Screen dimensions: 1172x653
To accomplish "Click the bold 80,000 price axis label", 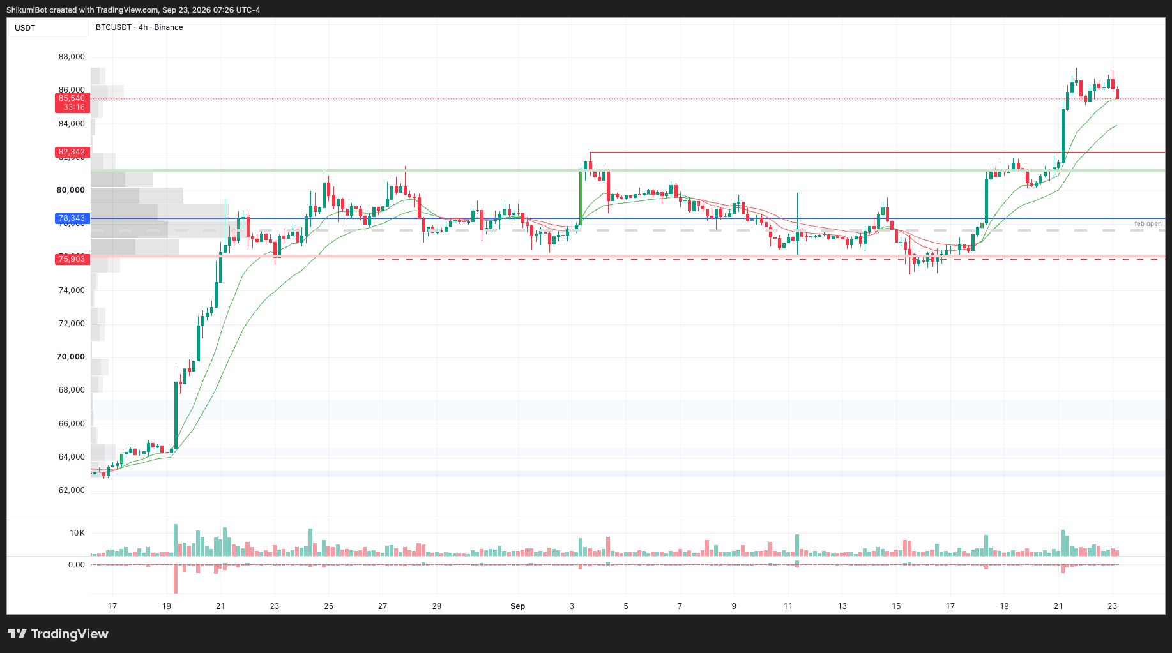I will (x=71, y=190).
